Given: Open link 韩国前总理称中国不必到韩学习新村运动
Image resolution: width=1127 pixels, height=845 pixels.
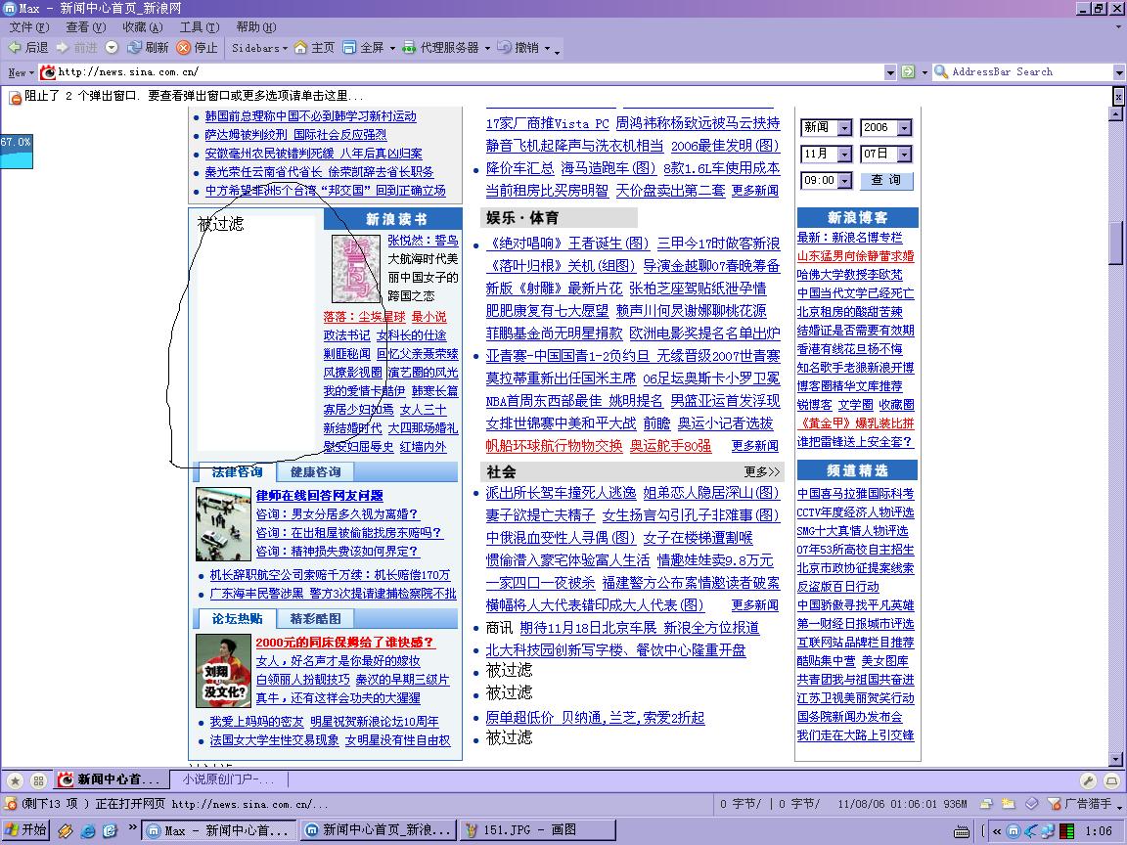Looking at the screenshot, I should (310, 116).
